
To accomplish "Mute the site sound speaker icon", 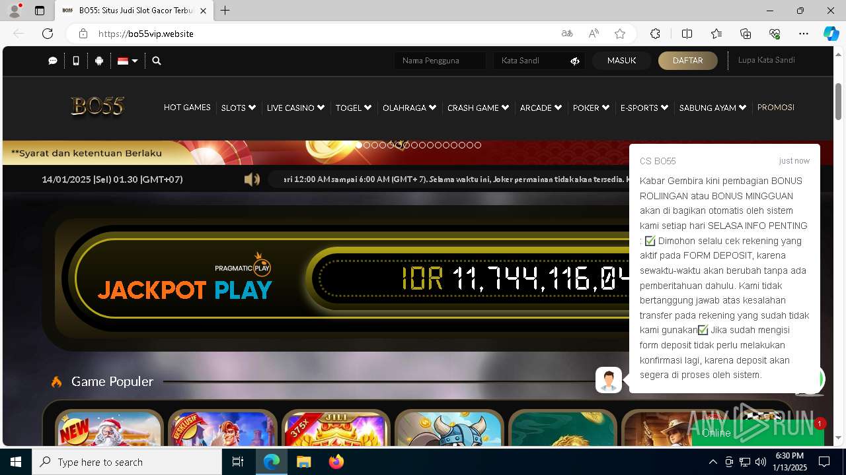I will pos(252,179).
